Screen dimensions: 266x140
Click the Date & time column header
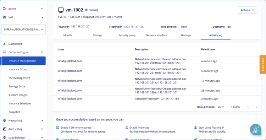click(x=208, y=49)
